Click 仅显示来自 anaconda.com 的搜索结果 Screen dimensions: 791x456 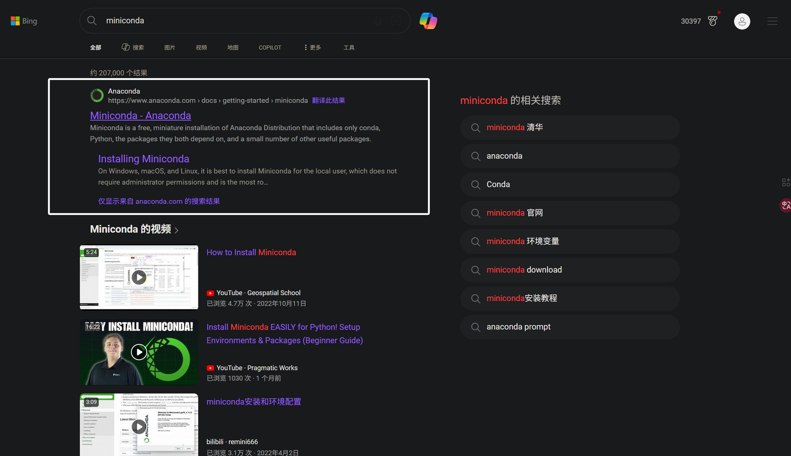click(x=159, y=202)
